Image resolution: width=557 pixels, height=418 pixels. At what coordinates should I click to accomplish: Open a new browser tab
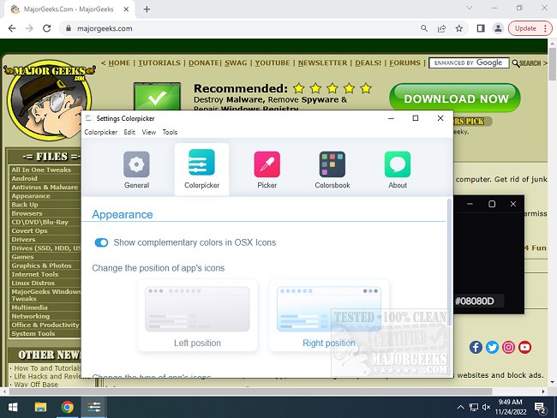tap(147, 9)
